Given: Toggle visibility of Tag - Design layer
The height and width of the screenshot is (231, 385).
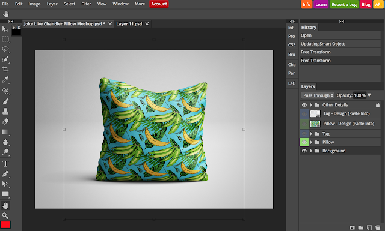Looking at the screenshot, I should tap(304, 113).
